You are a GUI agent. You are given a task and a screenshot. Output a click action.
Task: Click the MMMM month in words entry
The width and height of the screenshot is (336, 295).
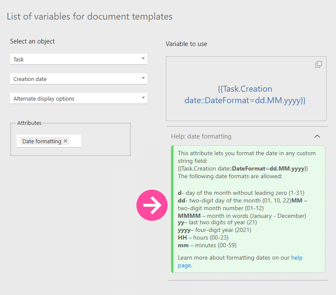pyautogui.click(x=242, y=216)
